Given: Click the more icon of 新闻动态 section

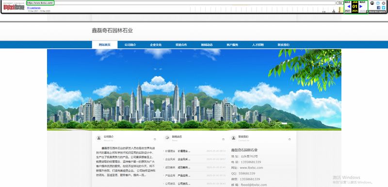Looking at the screenshot, I should (x=223, y=139).
